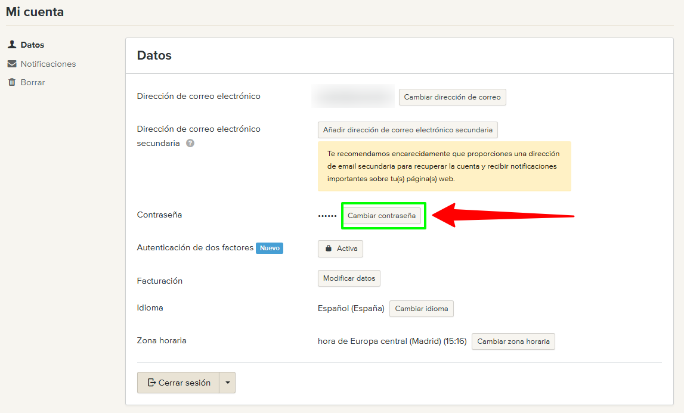This screenshot has height=413, width=684.
Task: Open Modificar datos for Facturación
Action: pyautogui.click(x=349, y=278)
